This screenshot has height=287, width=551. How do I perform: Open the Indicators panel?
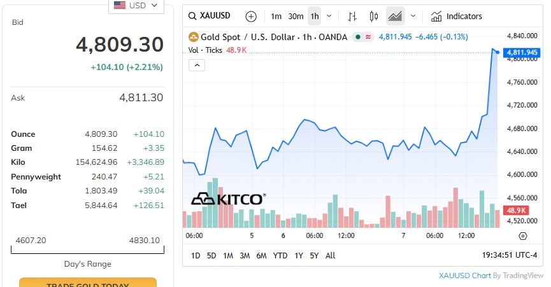pyautogui.click(x=457, y=16)
